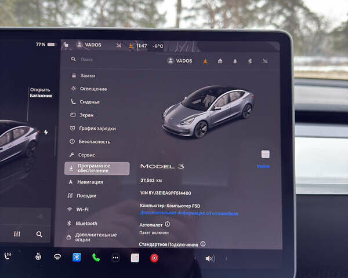Adjust volume via the speaker icon
This screenshot has height=278, width=348.
point(210,258)
